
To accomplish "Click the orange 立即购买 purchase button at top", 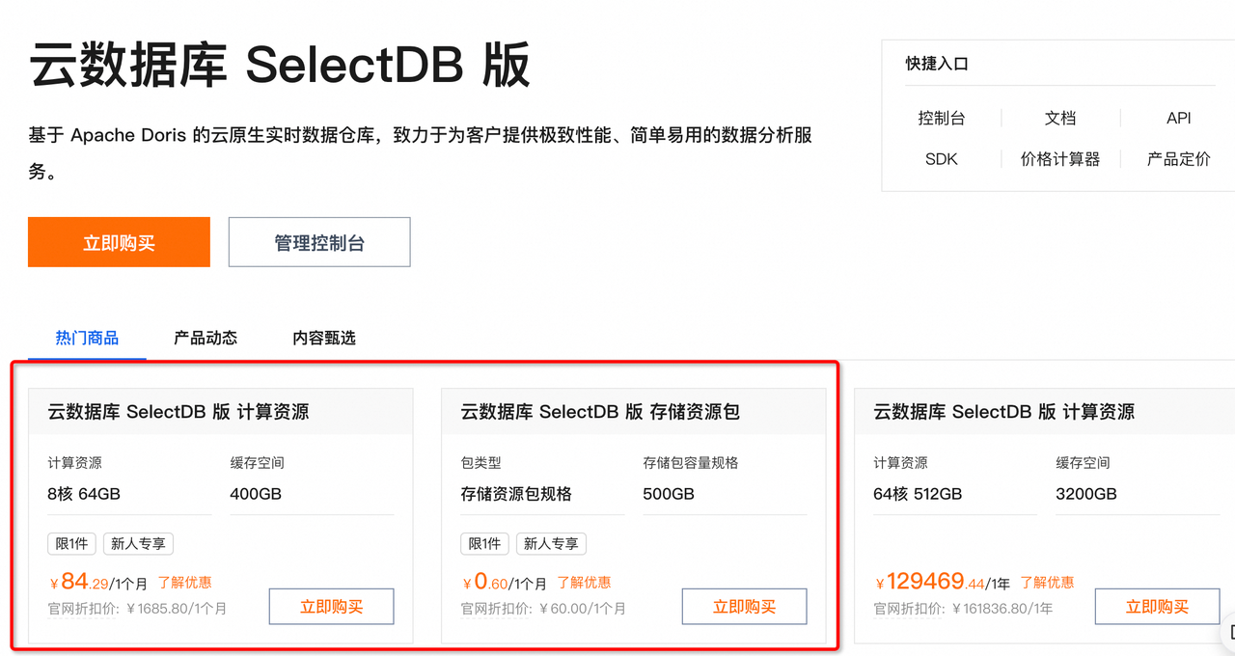I will [119, 241].
